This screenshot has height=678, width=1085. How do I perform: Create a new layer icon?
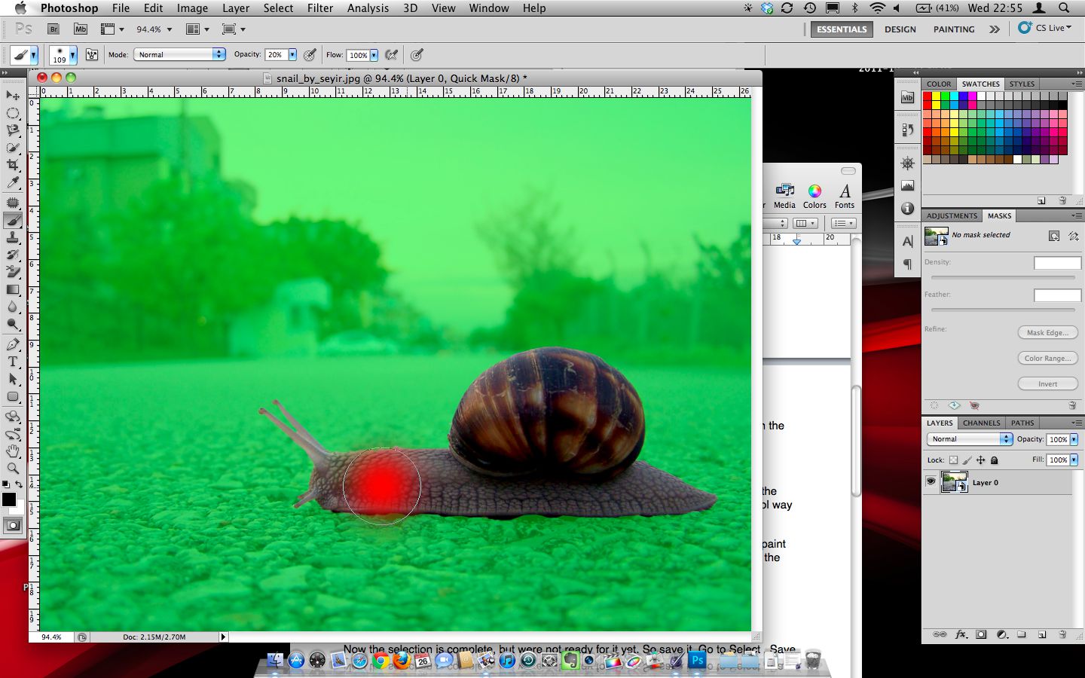pos(1042,634)
